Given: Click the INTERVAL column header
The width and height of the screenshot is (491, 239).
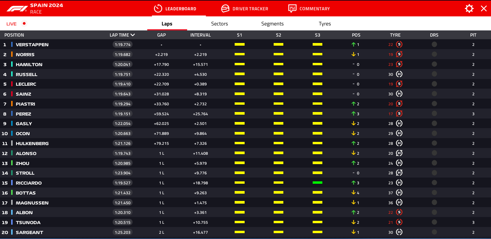Looking at the screenshot, I should [x=201, y=35].
